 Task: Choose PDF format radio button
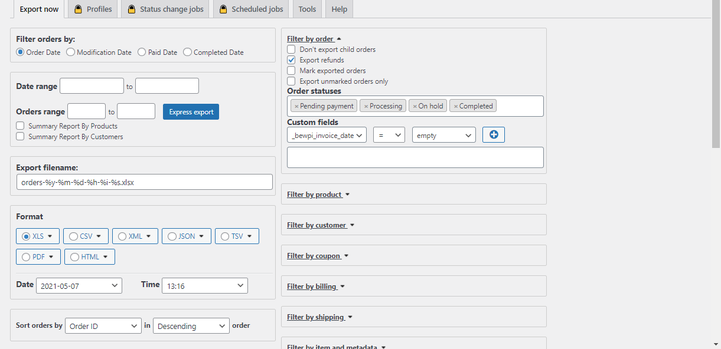(26, 257)
